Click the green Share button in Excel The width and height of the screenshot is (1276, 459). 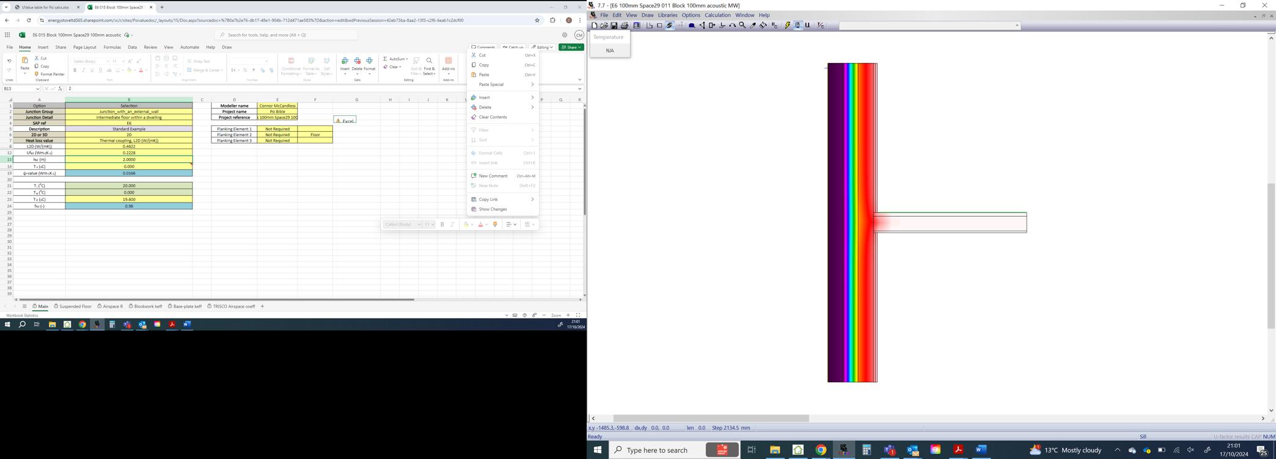571,47
